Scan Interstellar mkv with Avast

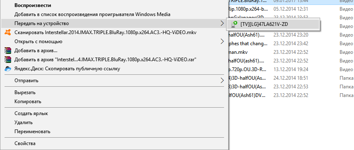click(115, 32)
